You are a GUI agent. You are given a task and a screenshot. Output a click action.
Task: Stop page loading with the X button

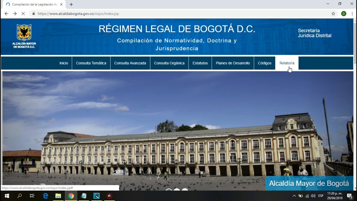pos(23,13)
